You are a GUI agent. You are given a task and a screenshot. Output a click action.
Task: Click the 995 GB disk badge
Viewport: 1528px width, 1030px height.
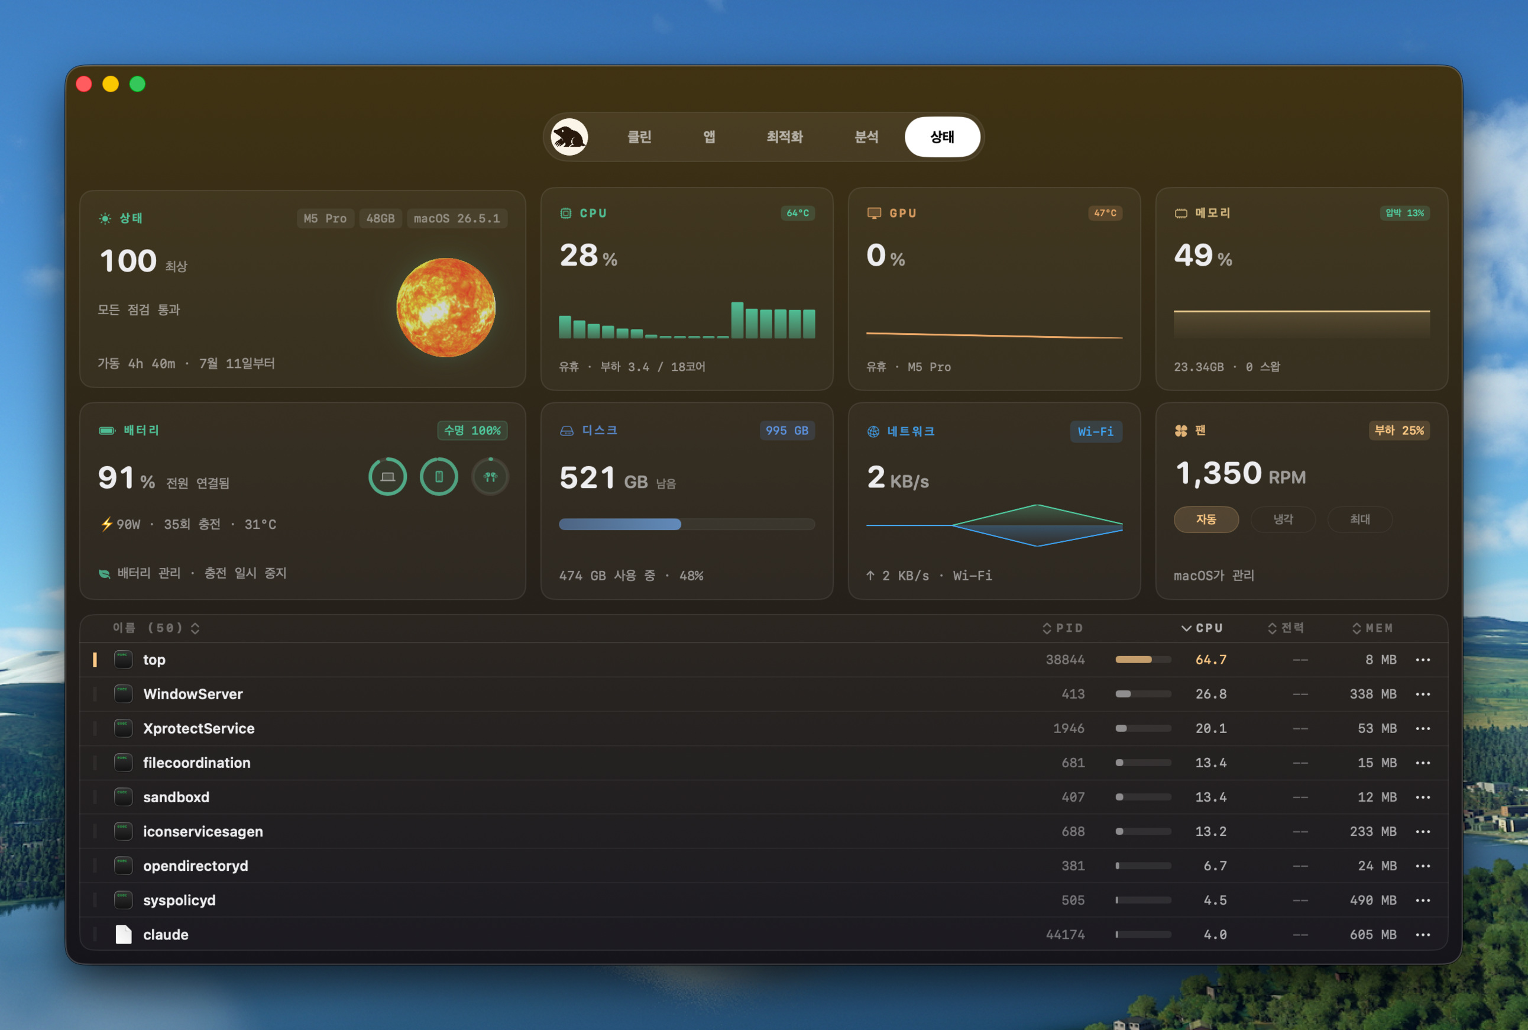pyautogui.click(x=786, y=430)
